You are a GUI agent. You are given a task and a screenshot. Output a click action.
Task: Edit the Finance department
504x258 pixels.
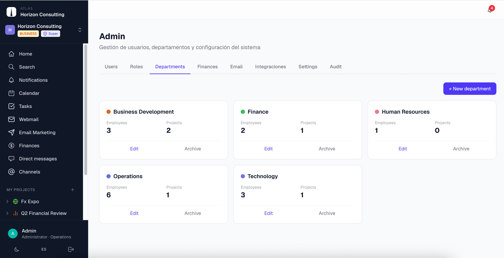pos(268,149)
